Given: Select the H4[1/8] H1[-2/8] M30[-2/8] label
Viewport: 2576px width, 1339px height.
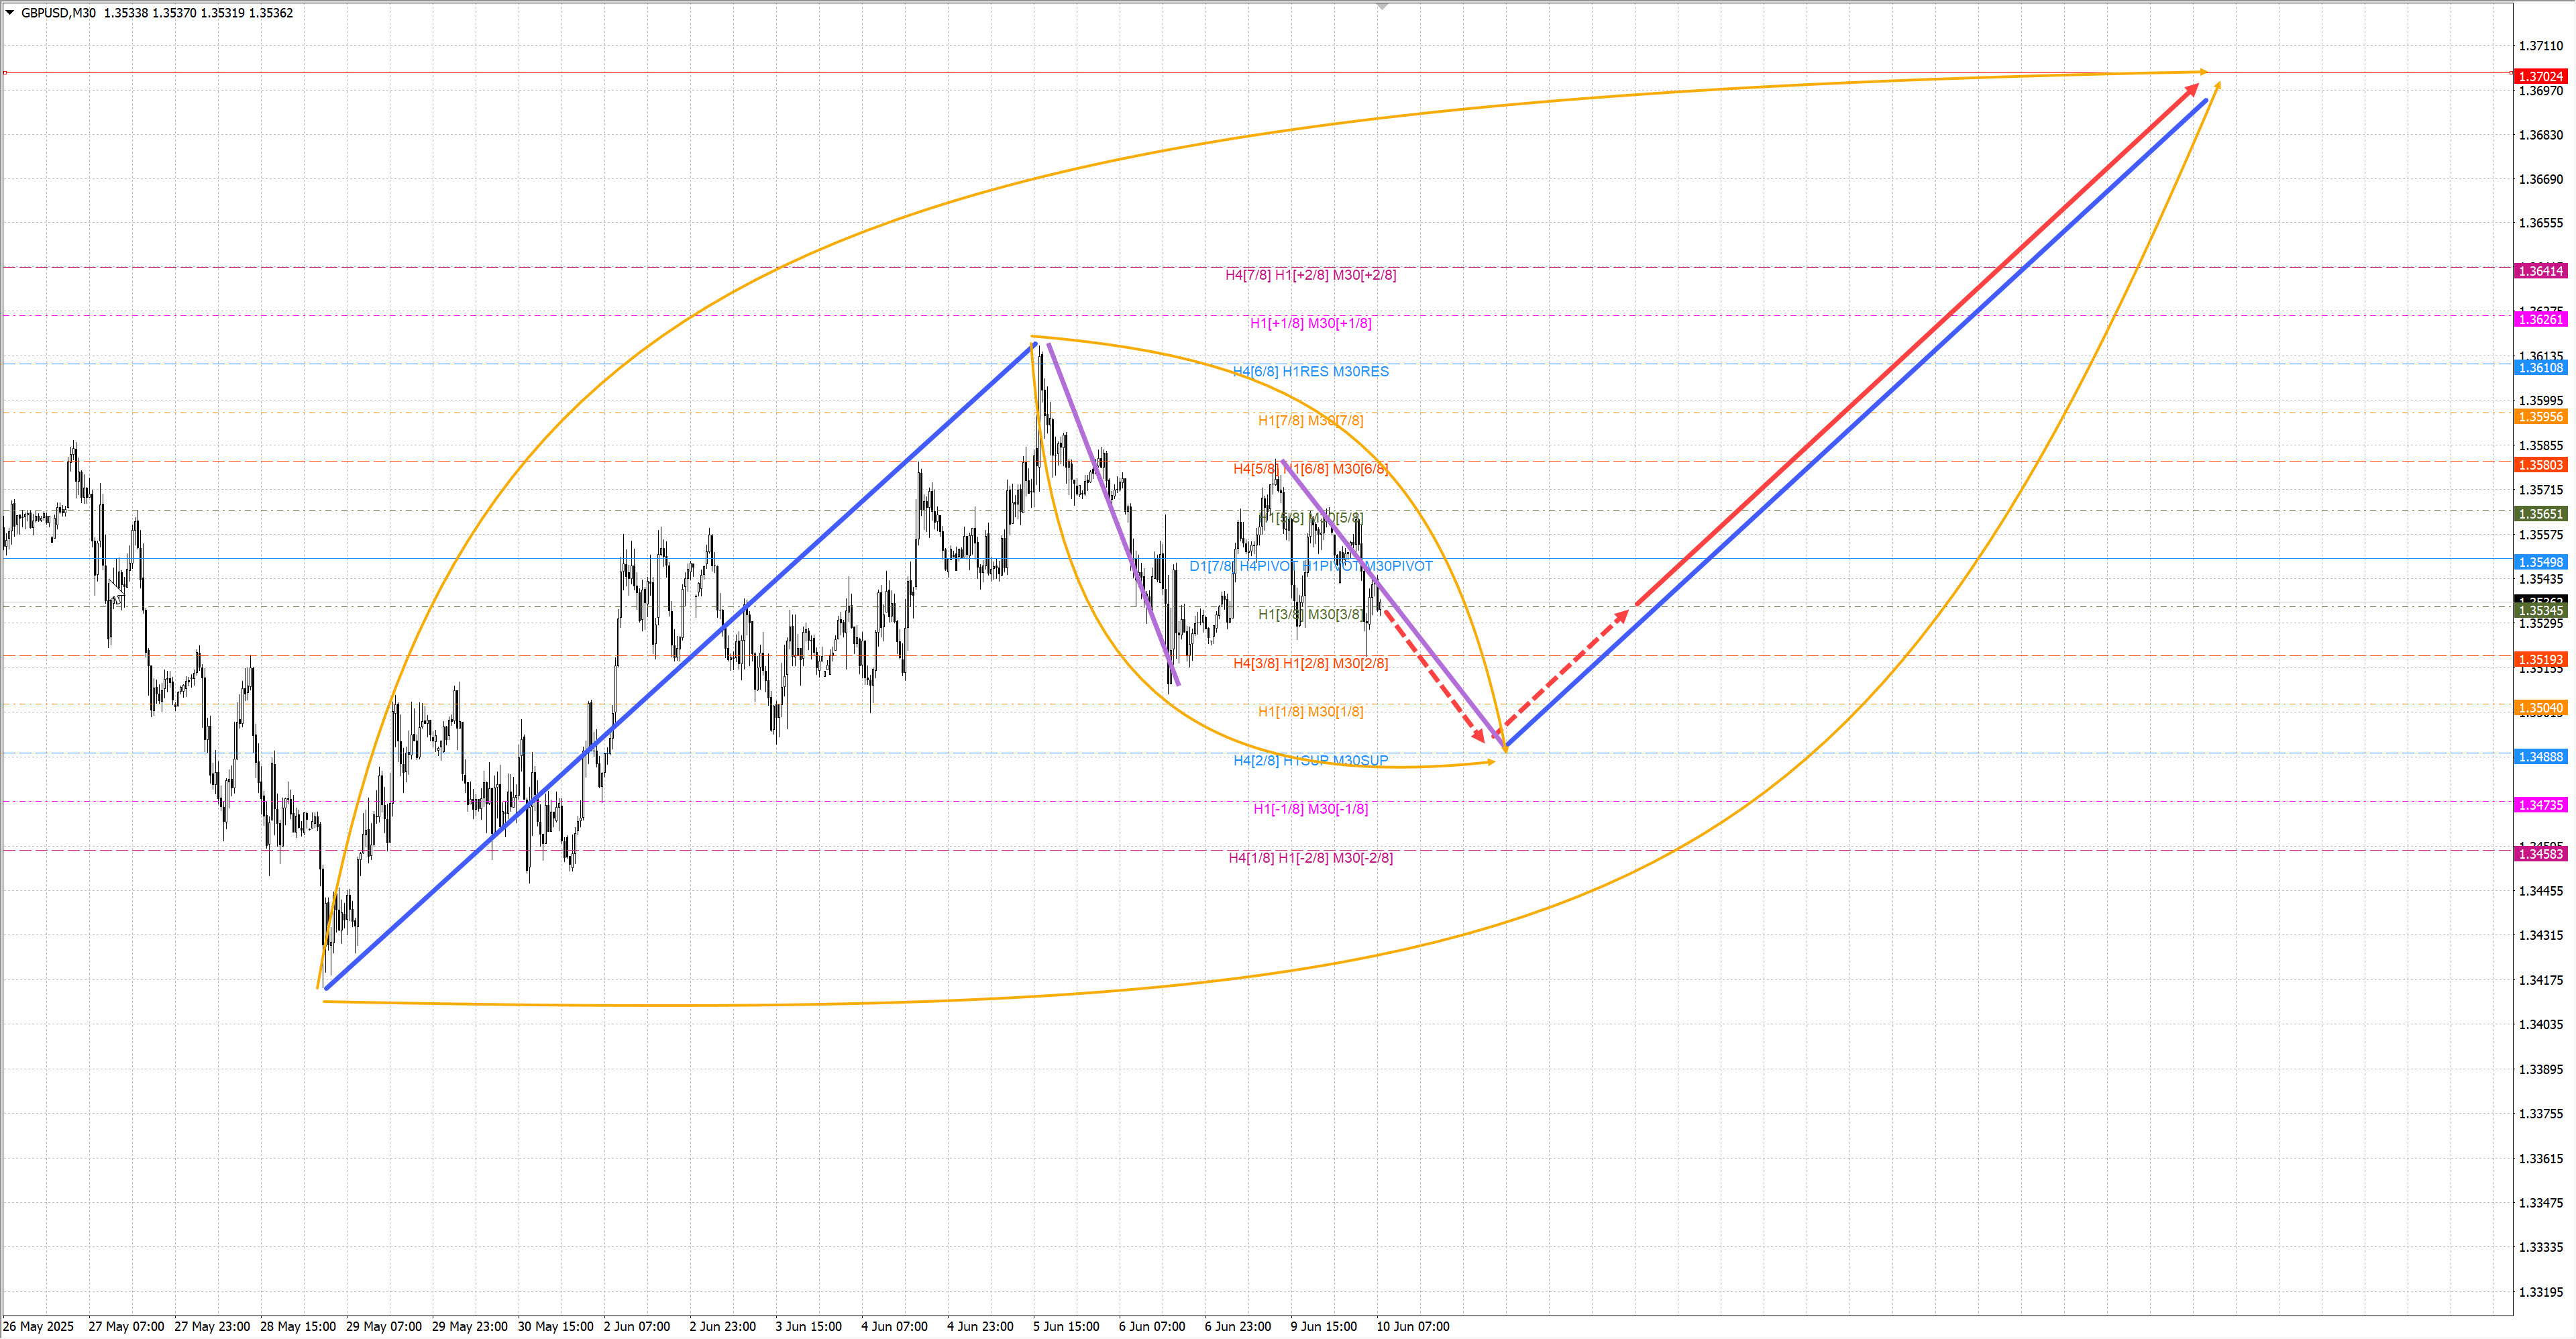Looking at the screenshot, I should [1310, 857].
